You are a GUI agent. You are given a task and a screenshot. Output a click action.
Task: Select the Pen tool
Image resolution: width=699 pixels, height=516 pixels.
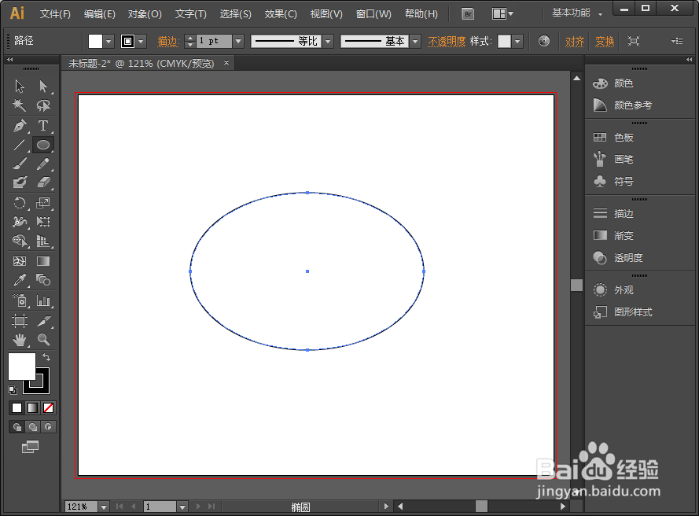(x=19, y=125)
